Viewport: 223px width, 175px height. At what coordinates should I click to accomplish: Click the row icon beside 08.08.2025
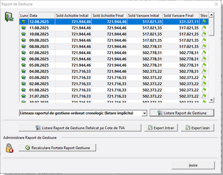(24, 47)
